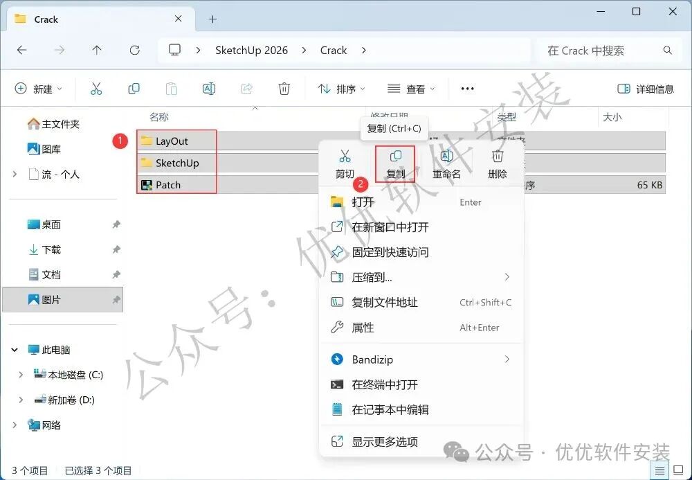This screenshot has height=480, width=692.
Task: Expand the 网络 tree node
Action: [x=15, y=425]
